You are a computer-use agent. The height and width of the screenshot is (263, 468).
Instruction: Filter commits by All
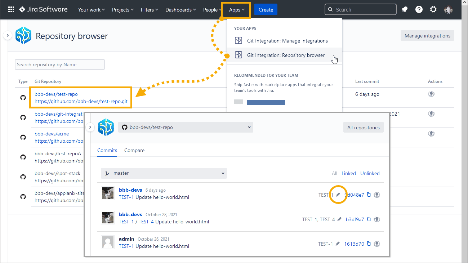[x=334, y=173]
